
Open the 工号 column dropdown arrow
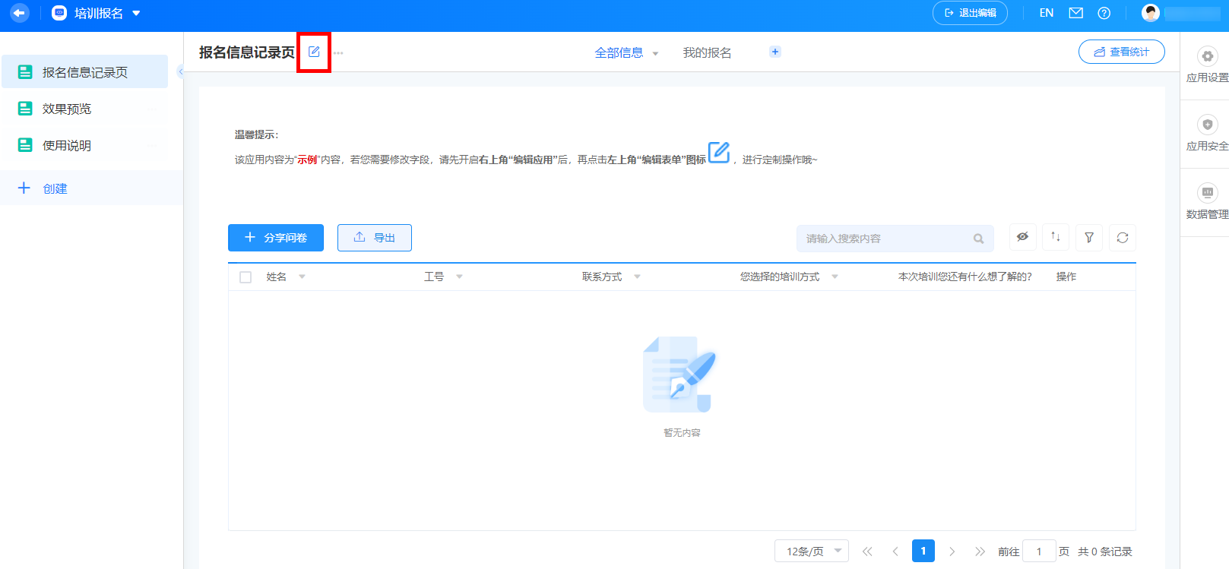(459, 277)
